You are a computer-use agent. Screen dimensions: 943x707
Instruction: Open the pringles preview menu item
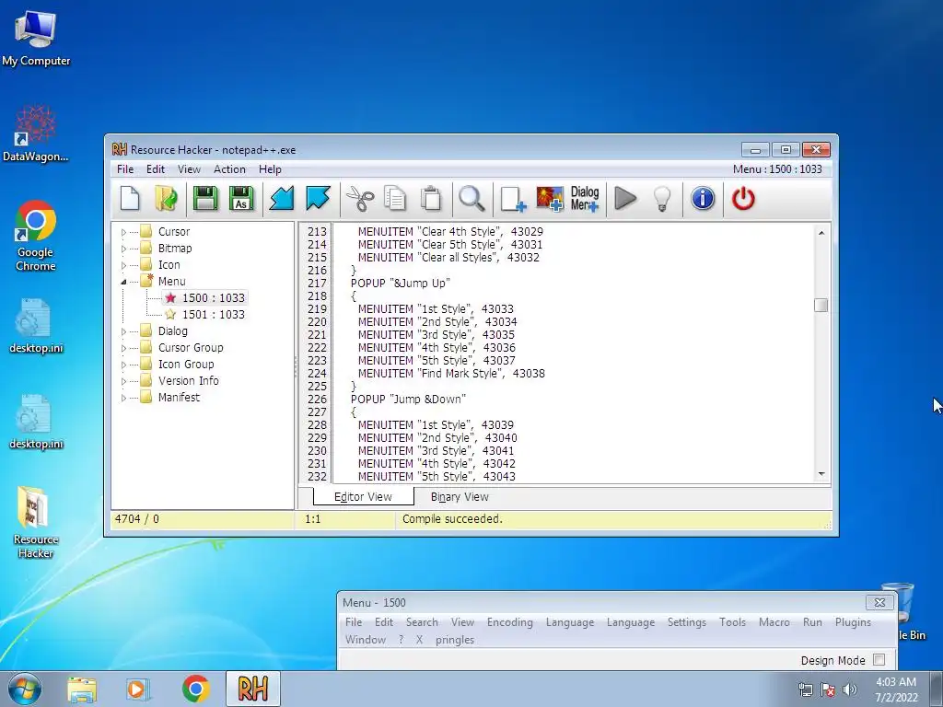pyautogui.click(x=455, y=640)
